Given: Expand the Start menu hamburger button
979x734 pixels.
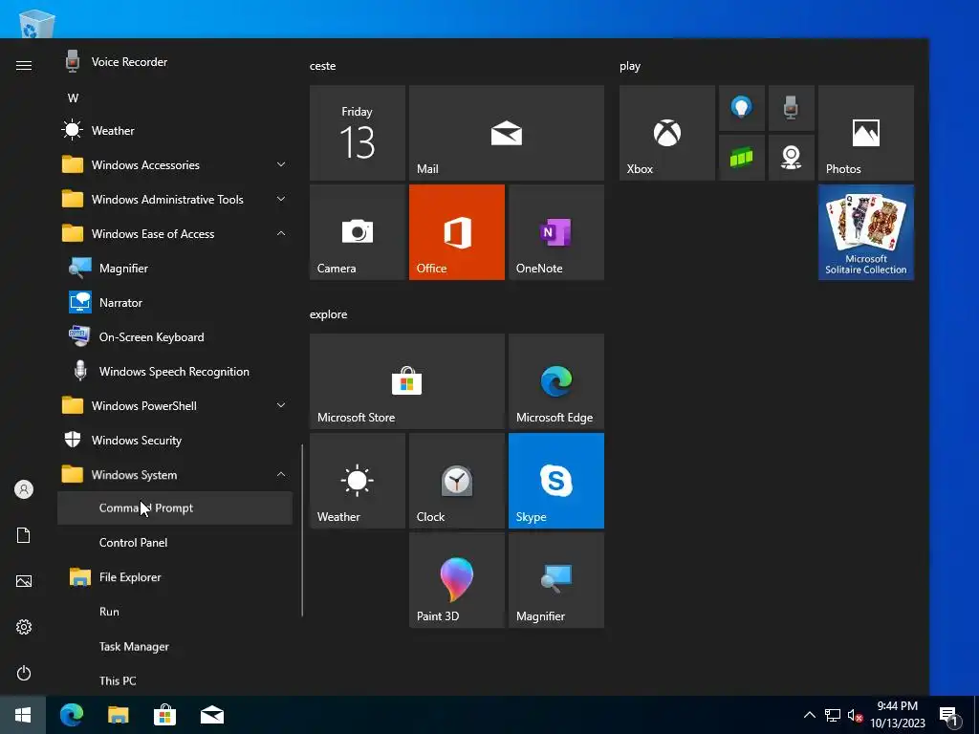Looking at the screenshot, I should tap(24, 66).
